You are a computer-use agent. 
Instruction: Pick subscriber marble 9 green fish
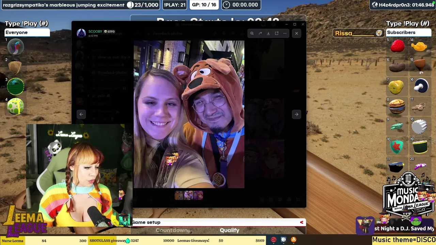point(397,127)
